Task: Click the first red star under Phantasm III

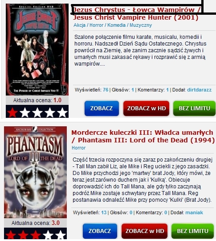Action: [x=11, y=235]
